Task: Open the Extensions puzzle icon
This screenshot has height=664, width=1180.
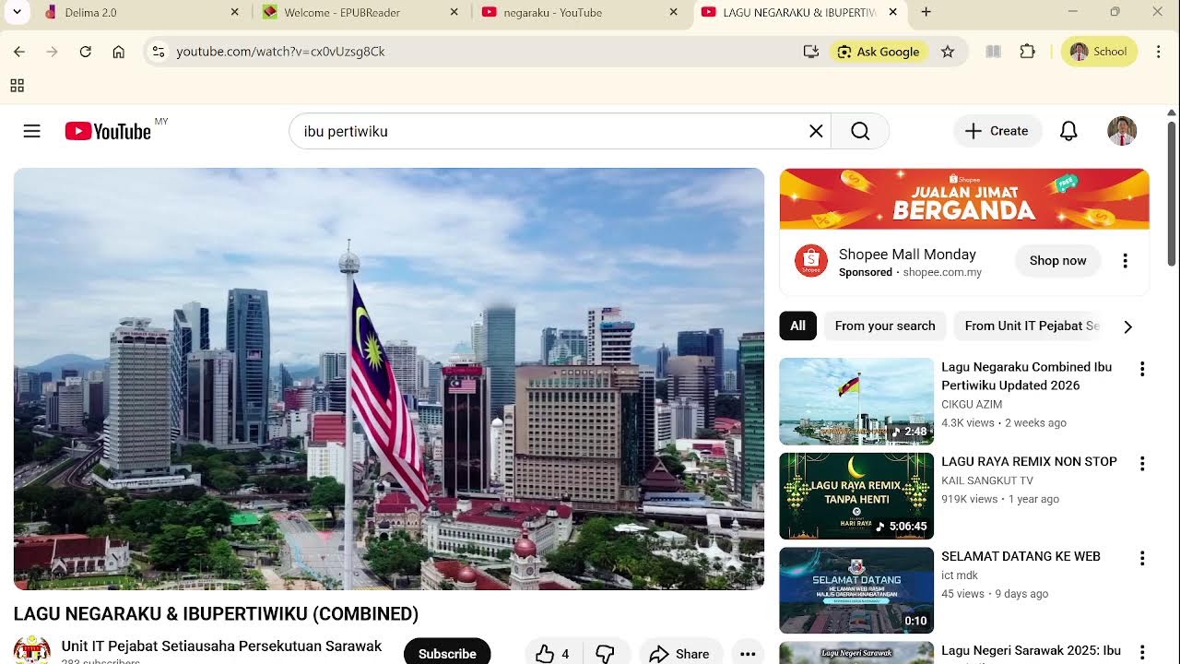Action: (x=1027, y=52)
